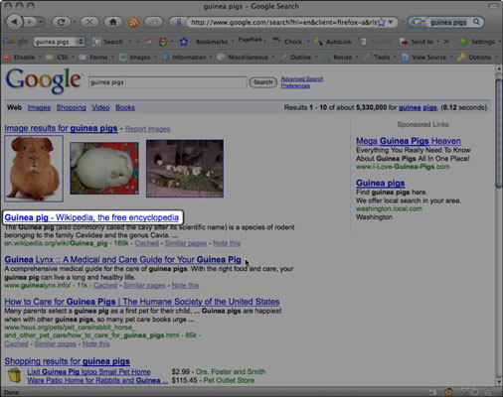Screen dimensions: 503x397
Task: Click Note this for the Wikipedia result
Action: pos(227,243)
